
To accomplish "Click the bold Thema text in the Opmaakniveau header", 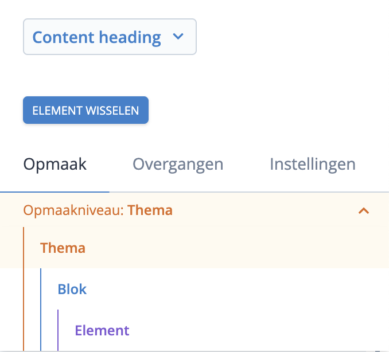I will [150, 210].
